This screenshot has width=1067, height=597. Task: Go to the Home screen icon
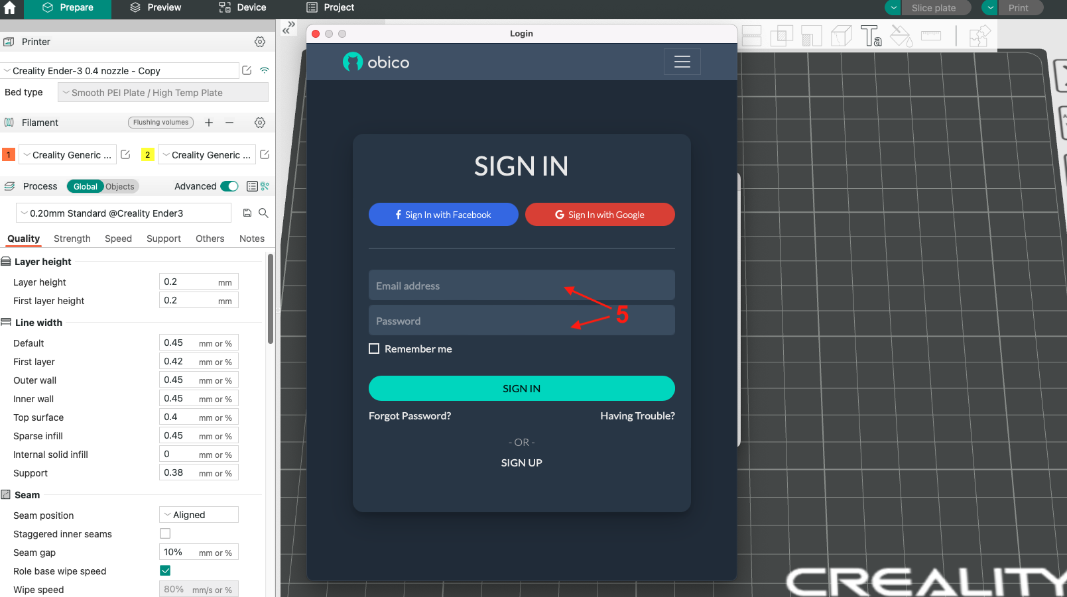[x=10, y=8]
